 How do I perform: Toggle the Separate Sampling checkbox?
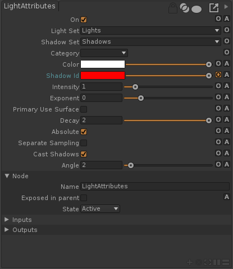84,143
